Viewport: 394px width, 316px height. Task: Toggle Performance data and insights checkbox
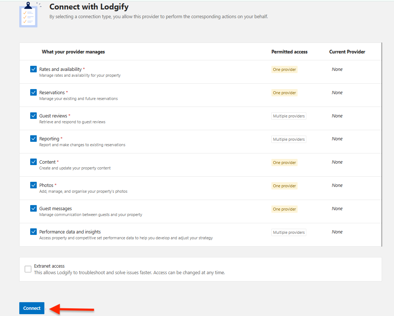point(33,232)
